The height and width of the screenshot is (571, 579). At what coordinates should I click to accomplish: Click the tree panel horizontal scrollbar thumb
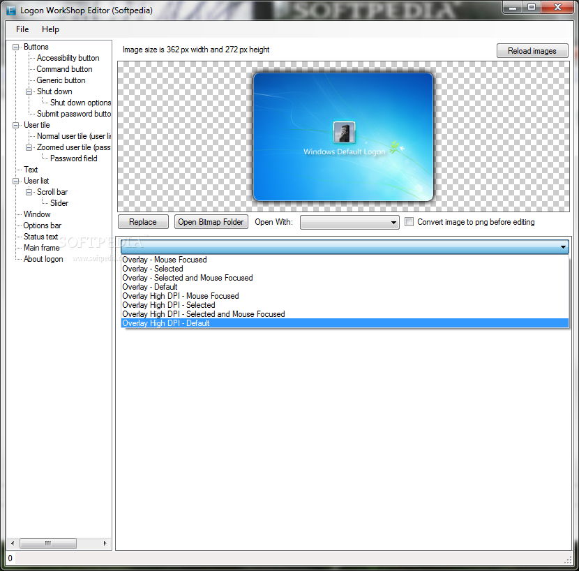tap(48, 543)
